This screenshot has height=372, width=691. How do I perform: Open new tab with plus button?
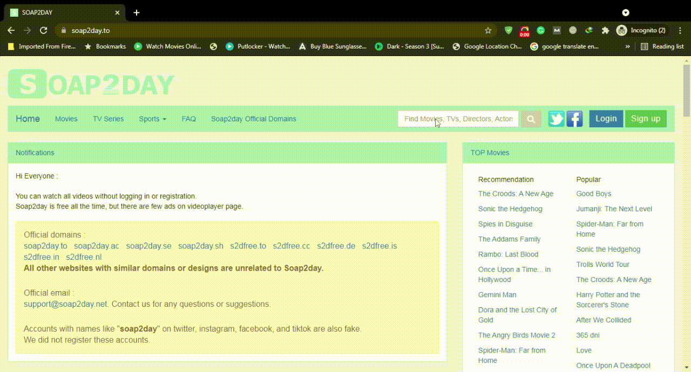(137, 12)
